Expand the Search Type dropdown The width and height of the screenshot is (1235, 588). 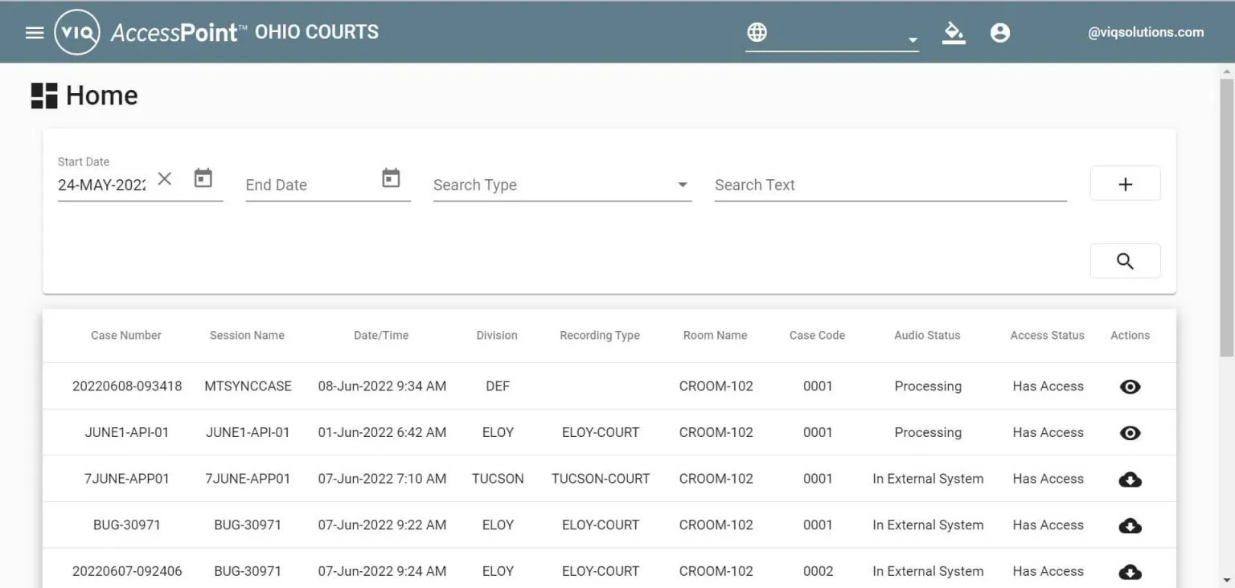click(683, 185)
